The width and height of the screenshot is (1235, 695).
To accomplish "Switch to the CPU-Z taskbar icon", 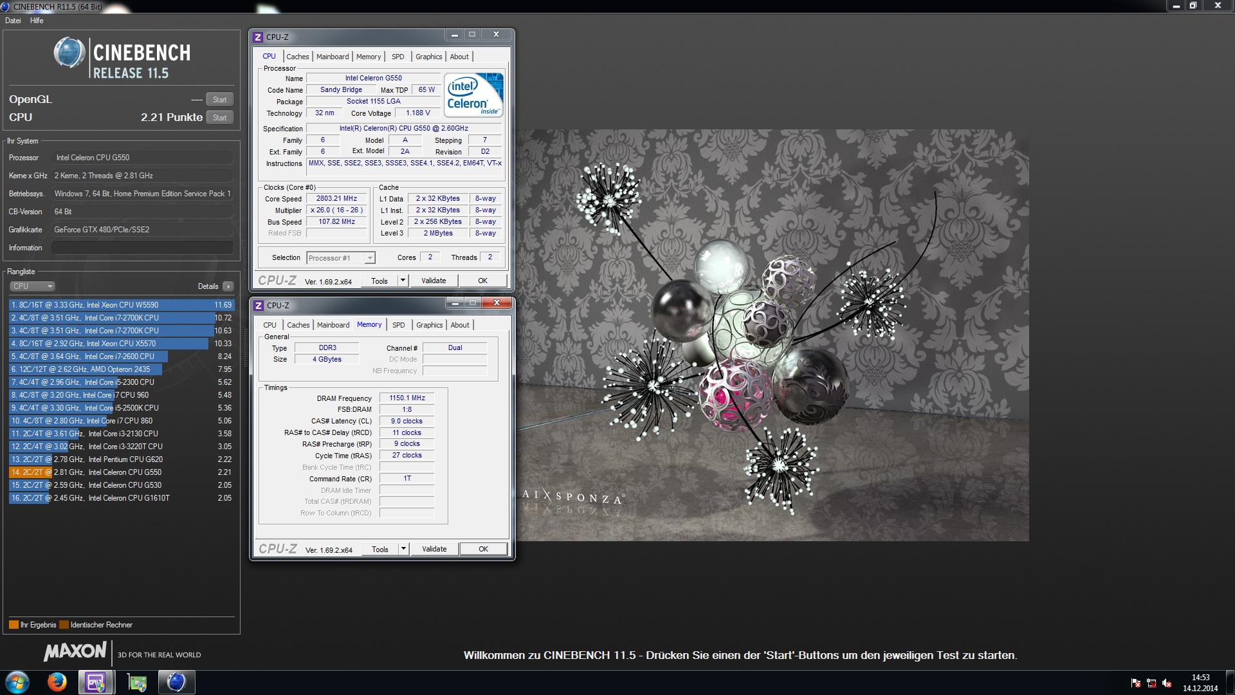I will click(96, 682).
